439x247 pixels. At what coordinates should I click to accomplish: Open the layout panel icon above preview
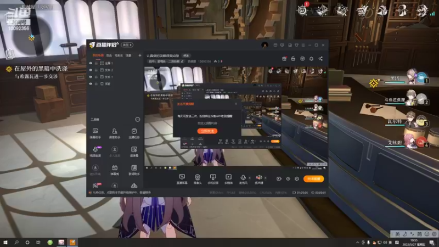tap(302, 59)
